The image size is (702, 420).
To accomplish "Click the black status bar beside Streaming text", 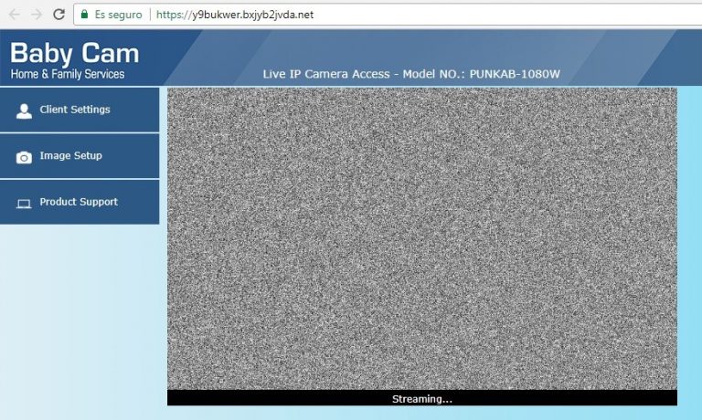I will point(567,399).
